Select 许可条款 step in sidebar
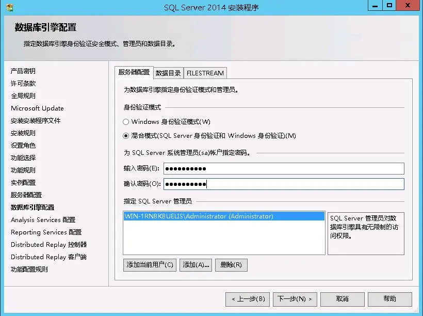This screenshot has height=316, width=423. pyautogui.click(x=23, y=84)
